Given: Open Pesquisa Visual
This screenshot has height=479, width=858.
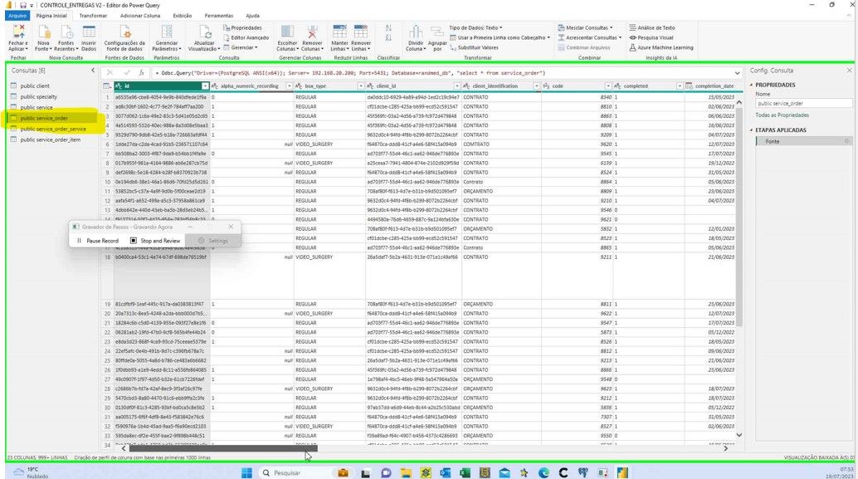Looking at the screenshot, I should [x=651, y=38].
